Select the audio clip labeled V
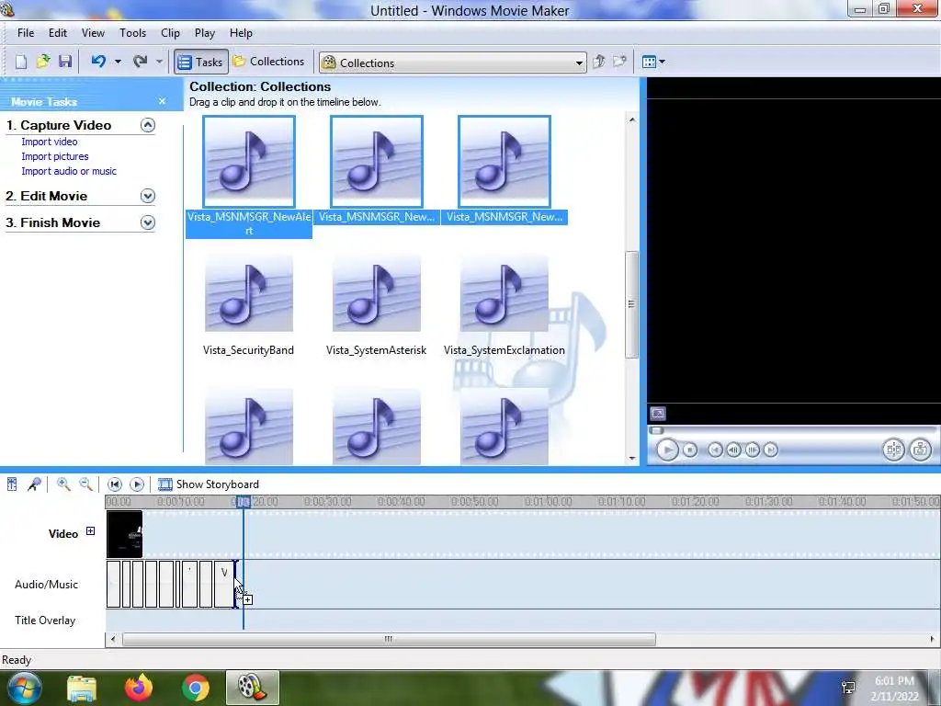 tap(224, 584)
